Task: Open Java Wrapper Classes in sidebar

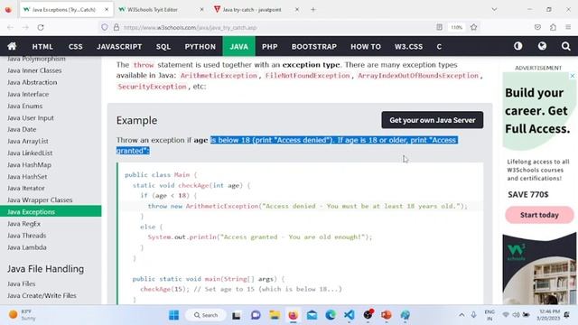Action: (40, 200)
